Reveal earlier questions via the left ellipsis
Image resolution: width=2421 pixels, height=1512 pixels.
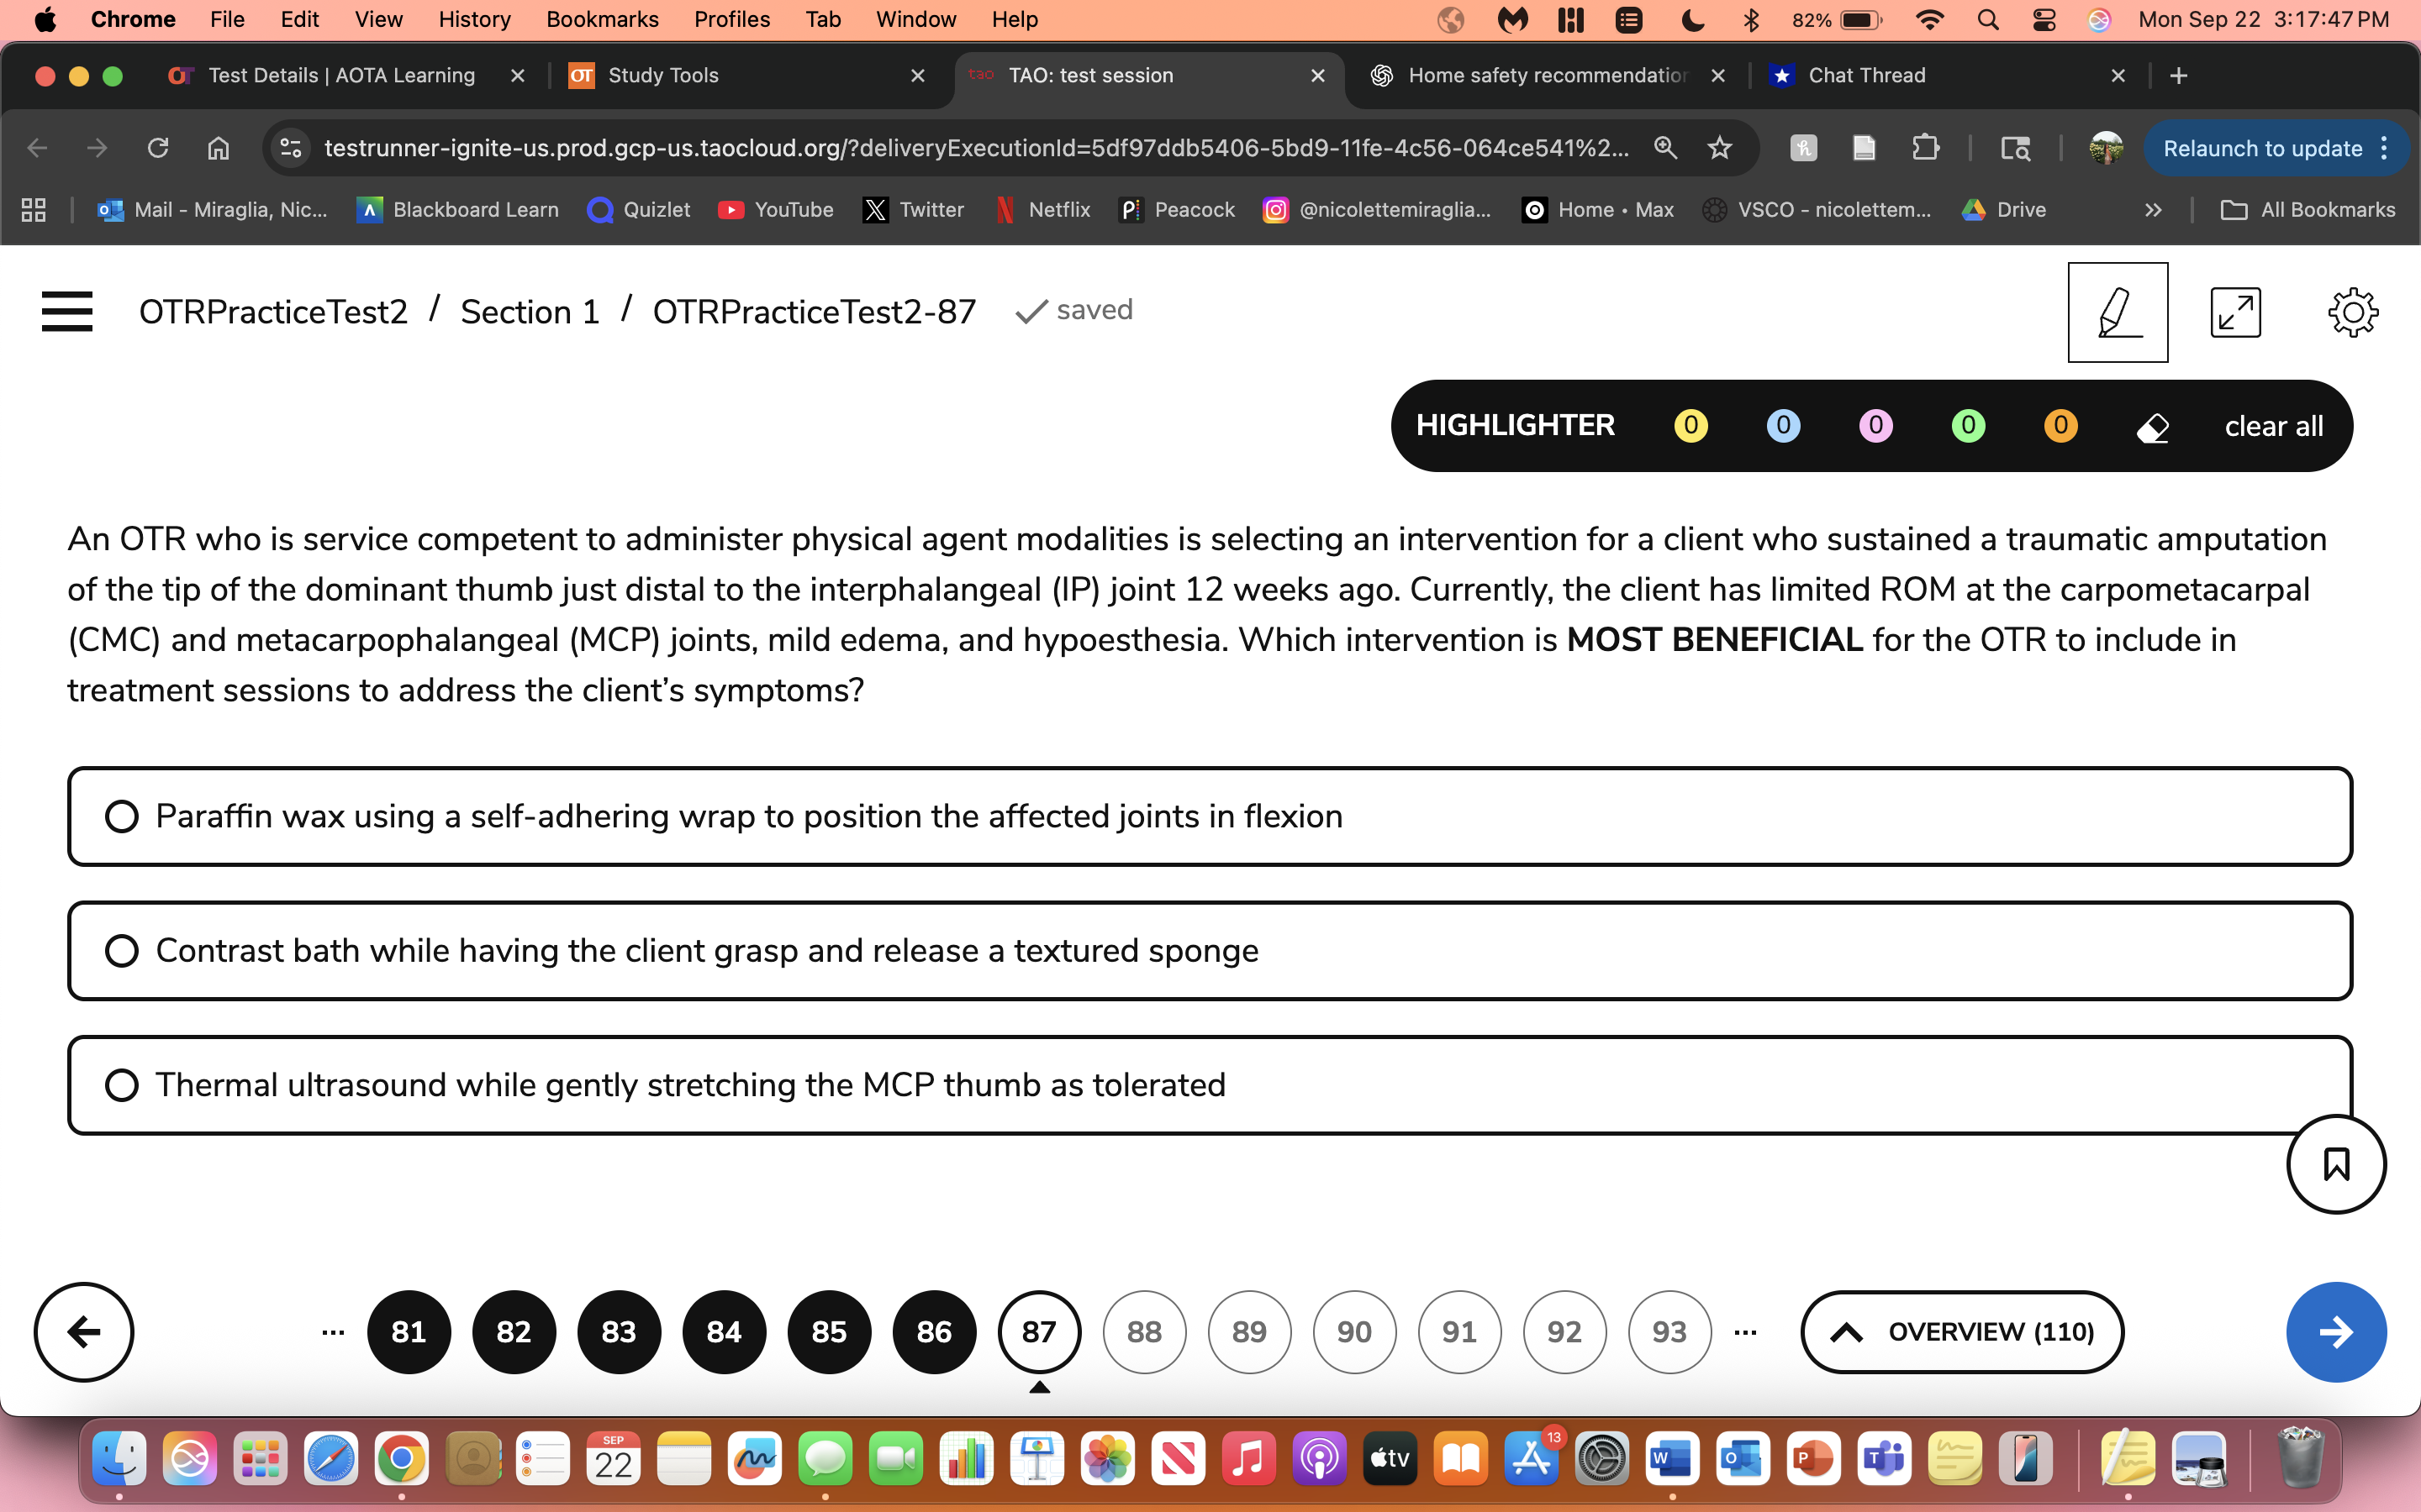331,1331
